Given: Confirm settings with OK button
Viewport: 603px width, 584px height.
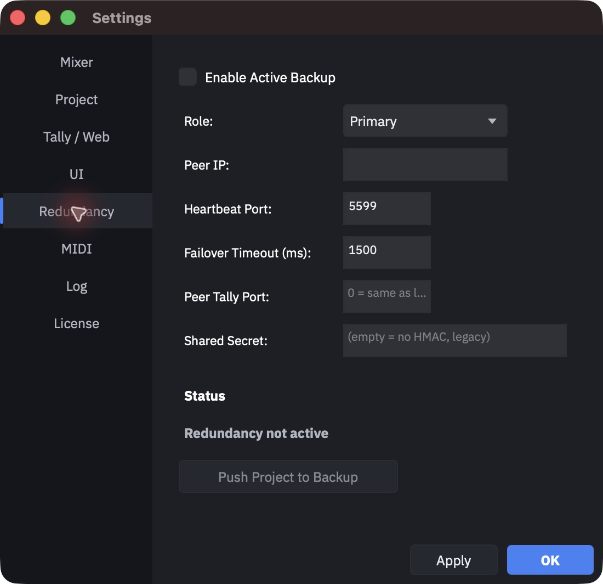Looking at the screenshot, I should [550, 560].
